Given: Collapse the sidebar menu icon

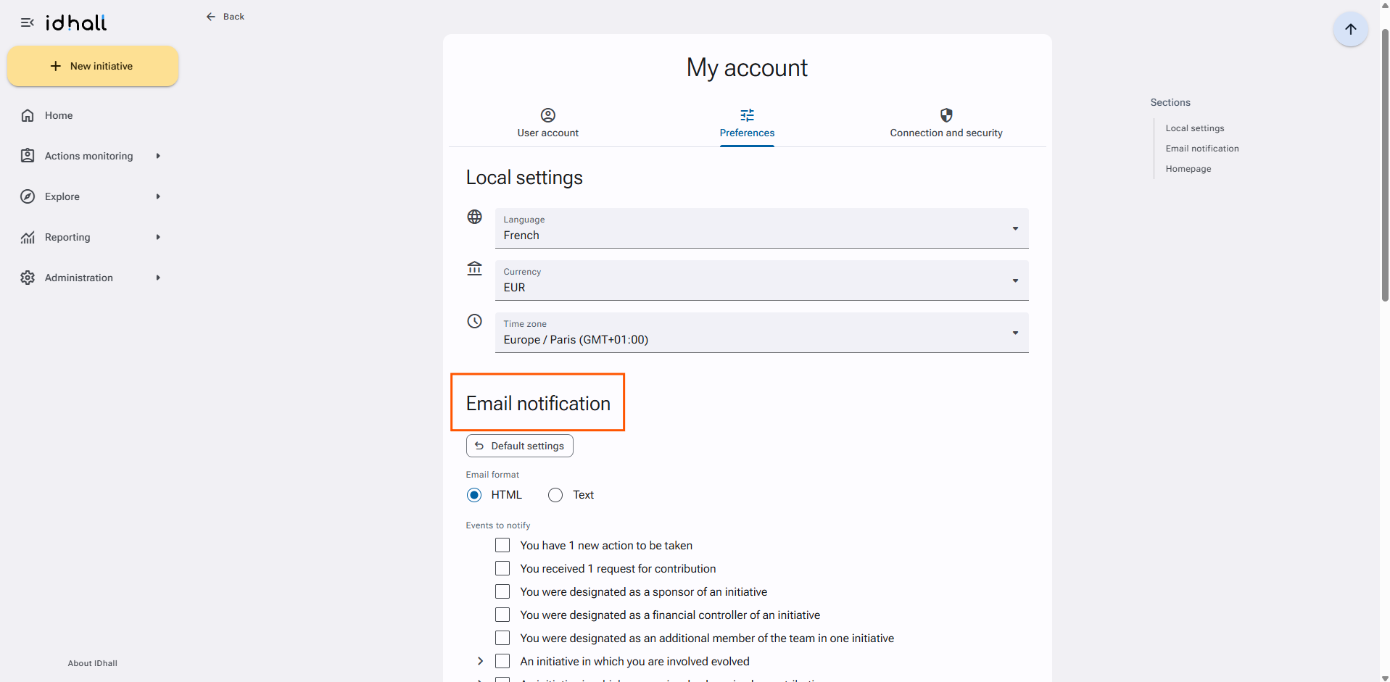Looking at the screenshot, I should pos(28,22).
